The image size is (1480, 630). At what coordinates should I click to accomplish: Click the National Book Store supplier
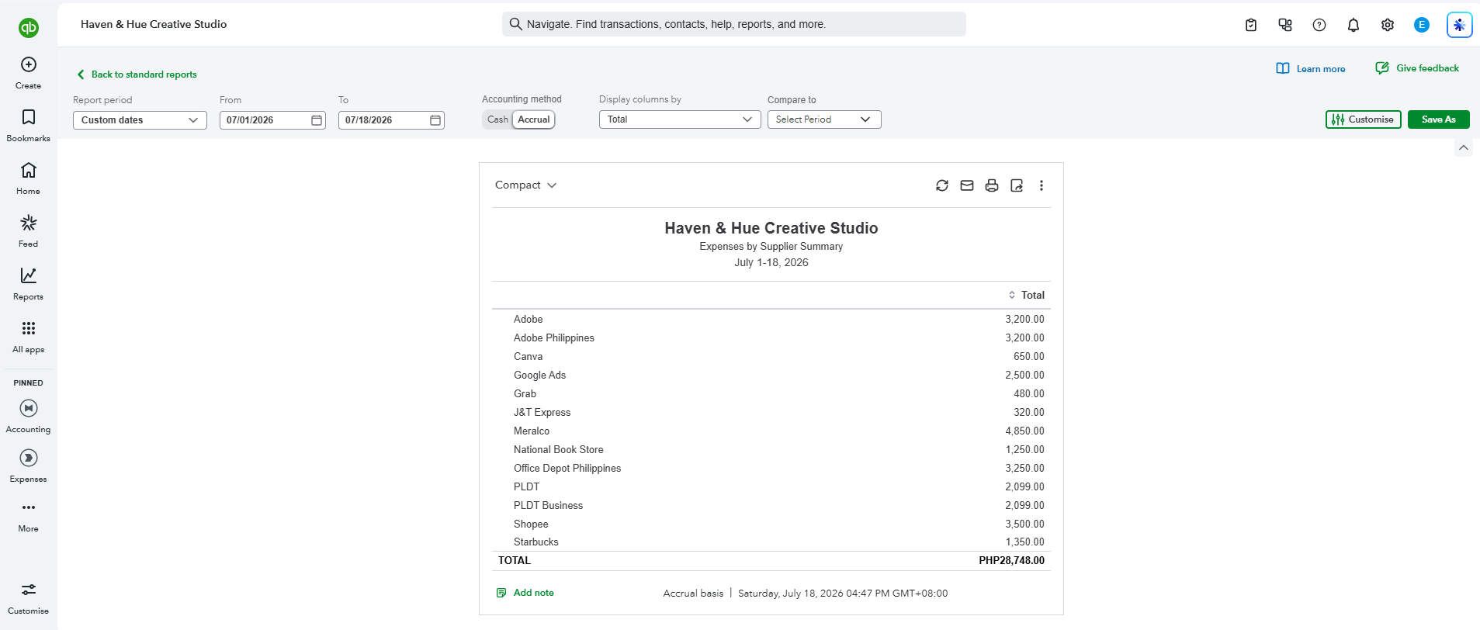click(559, 450)
